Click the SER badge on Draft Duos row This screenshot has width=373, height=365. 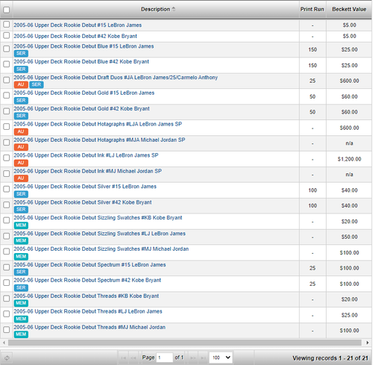coord(37,84)
